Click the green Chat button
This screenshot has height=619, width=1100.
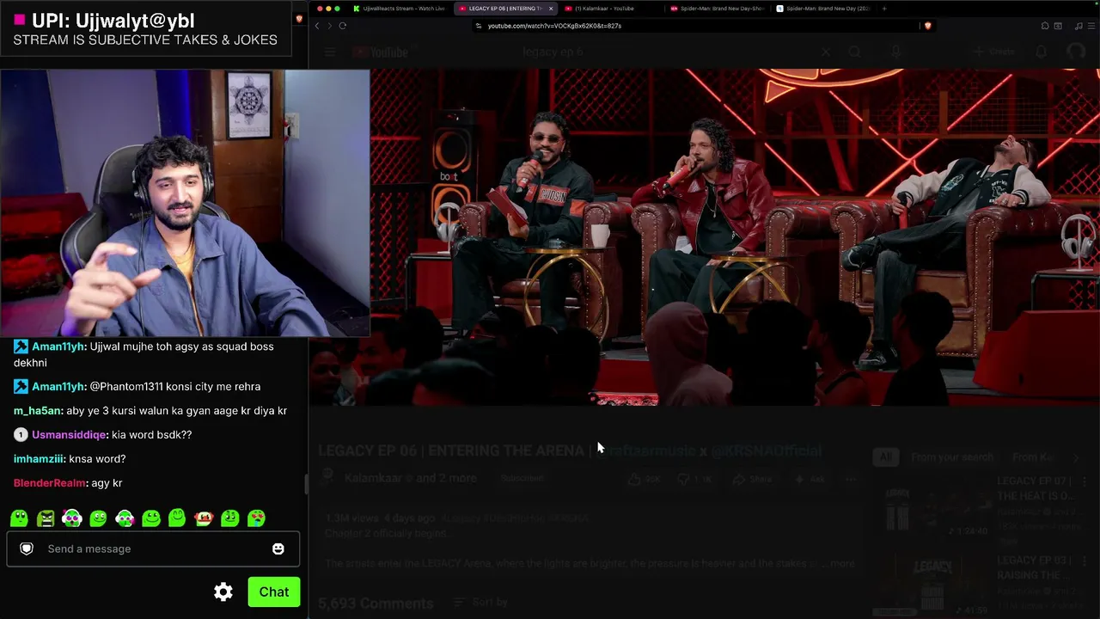tap(274, 591)
